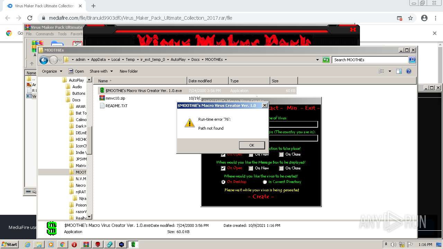This screenshot has width=443, height=249.
Task: Click the AppData breadcrumb segment
Action: coord(98,59)
